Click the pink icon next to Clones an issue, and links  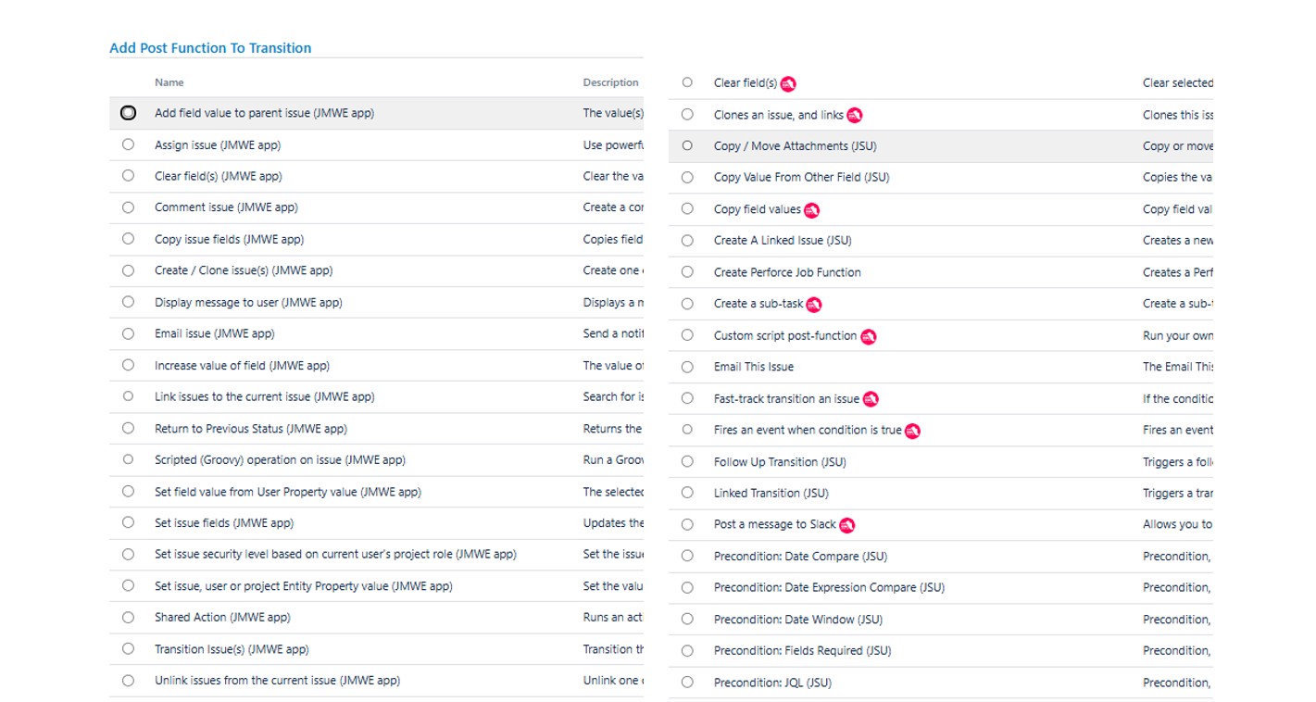[x=855, y=115]
